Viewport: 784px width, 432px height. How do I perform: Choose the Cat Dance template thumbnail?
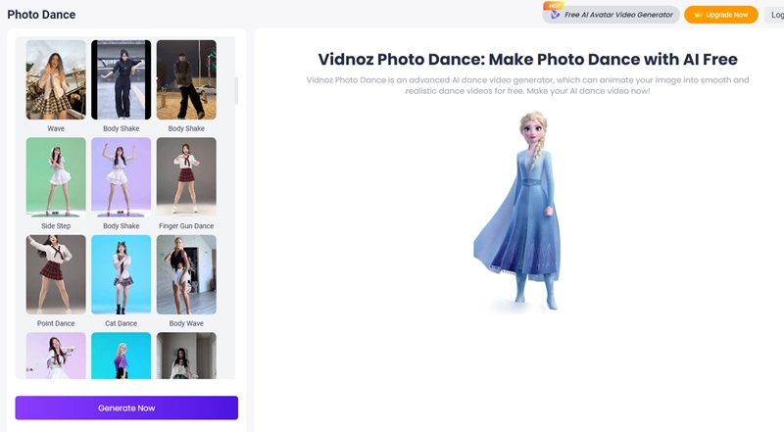[121, 274]
